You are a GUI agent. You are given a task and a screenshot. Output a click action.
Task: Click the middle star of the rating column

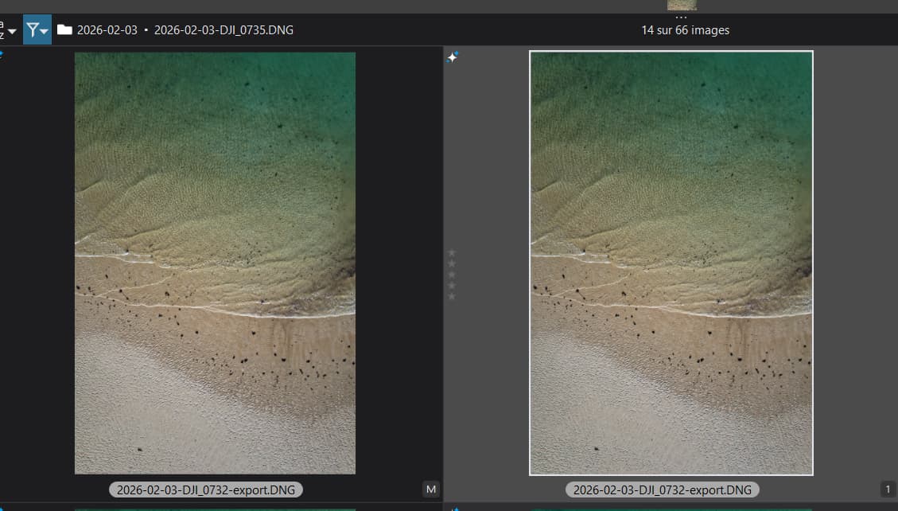point(453,275)
